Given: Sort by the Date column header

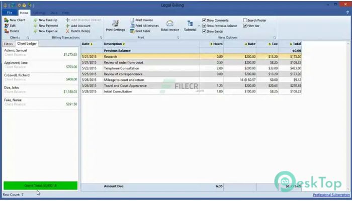Looking at the screenshot, I should pos(92,44).
